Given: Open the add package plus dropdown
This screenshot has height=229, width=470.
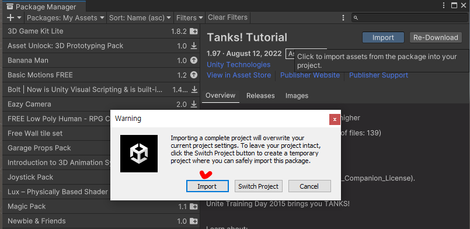Looking at the screenshot, I should [14, 18].
